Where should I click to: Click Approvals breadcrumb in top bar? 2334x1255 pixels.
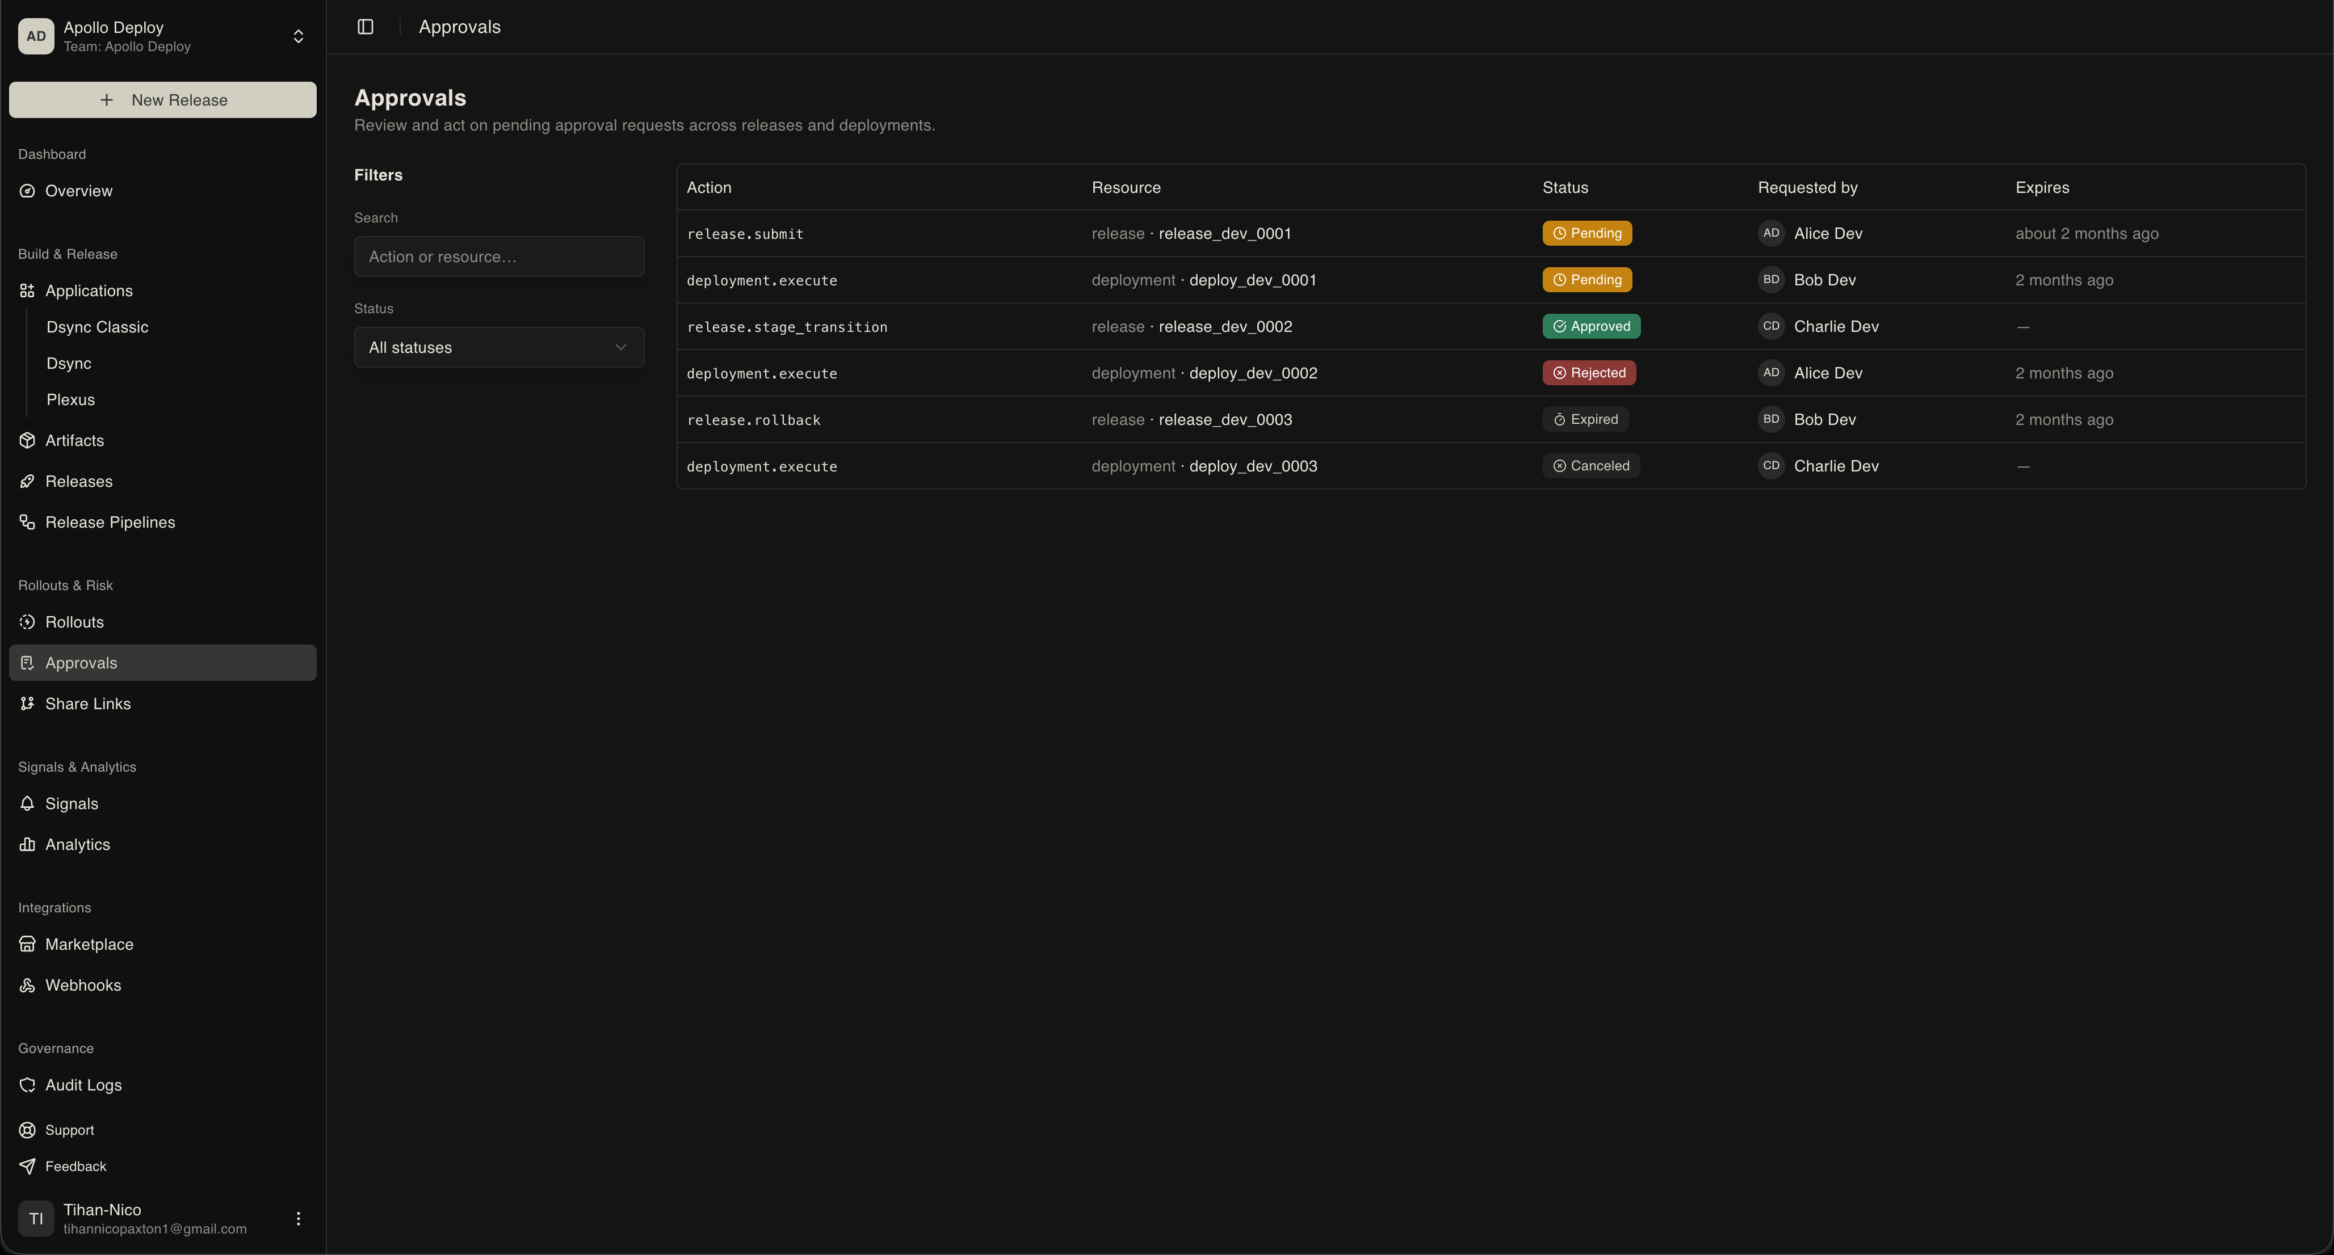pos(459,27)
